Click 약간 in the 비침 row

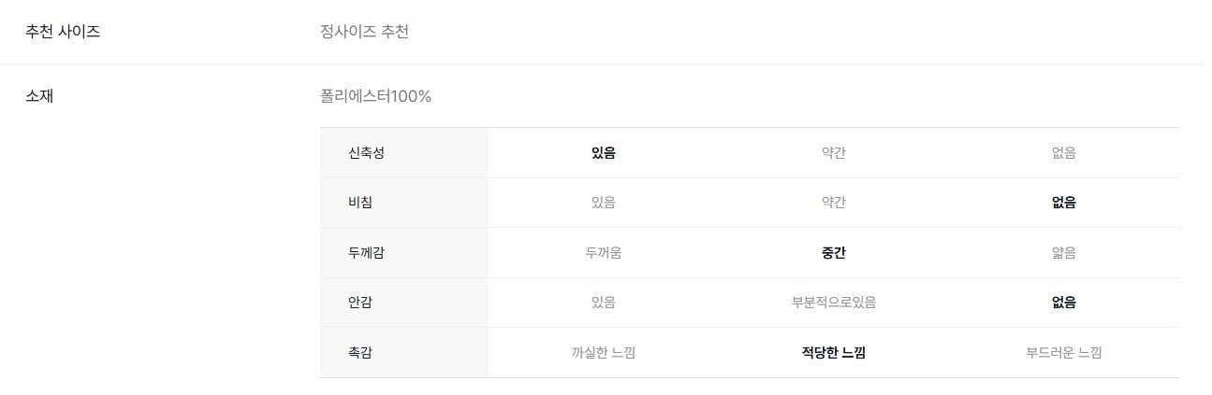tap(833, 203)
